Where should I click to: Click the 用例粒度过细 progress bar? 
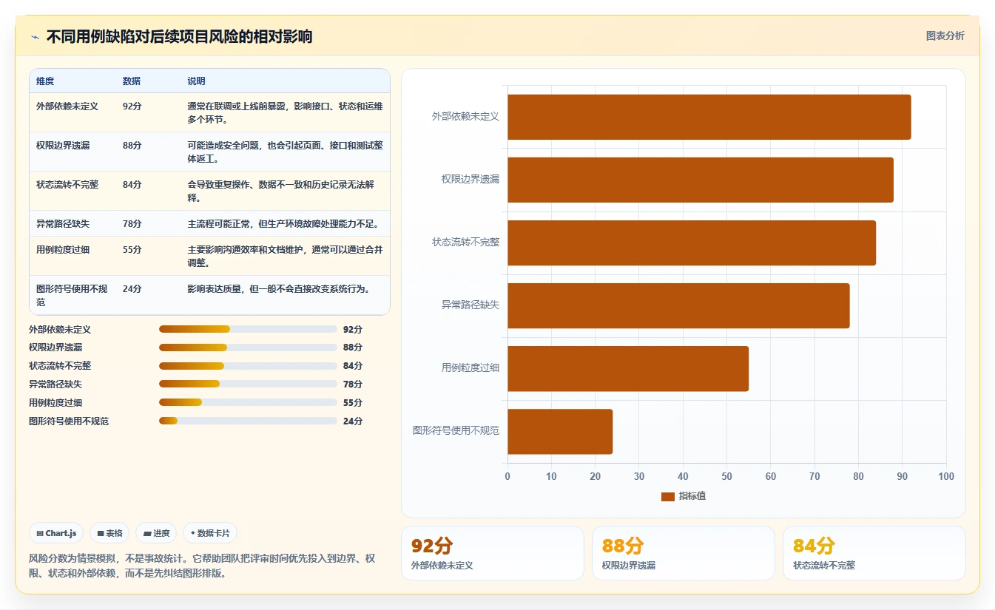pyautogui.click(x=248, y=403)
